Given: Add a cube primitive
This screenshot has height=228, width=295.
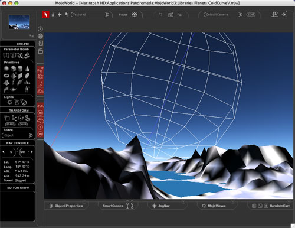Looking at the screenshot, I should point(13,69).
